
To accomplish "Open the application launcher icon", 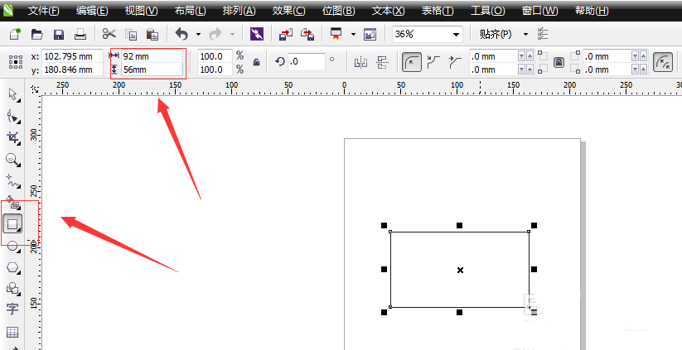I will click(x=336, y=34).
